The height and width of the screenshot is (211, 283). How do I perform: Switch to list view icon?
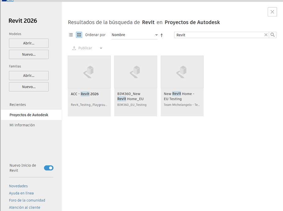click(71, 35)
